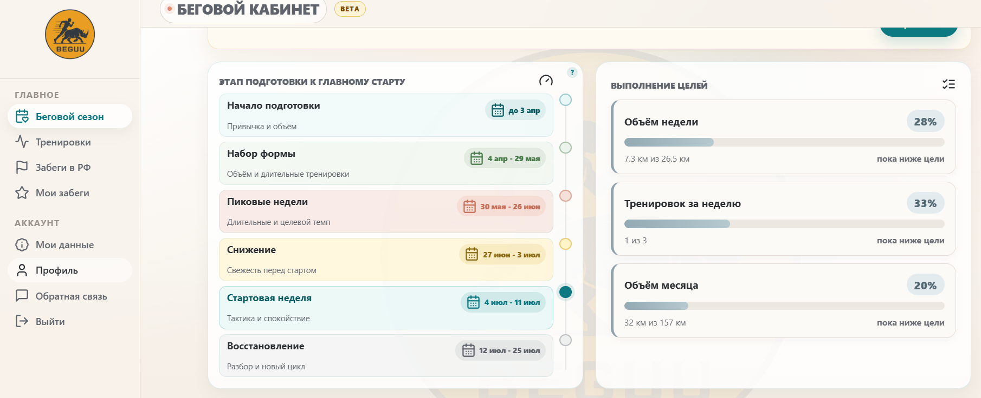Viewport: 981px width, 398px height.
Task: Click the 20% badge on Объём месяца
Action: (925, 285)
